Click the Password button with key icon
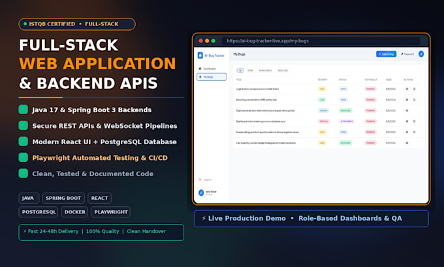The width and height of the screenshot is (444, 267). [407, 54]
